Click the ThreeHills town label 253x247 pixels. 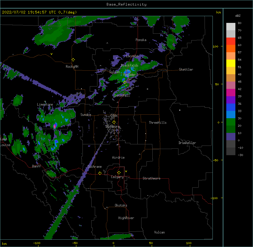158,123
